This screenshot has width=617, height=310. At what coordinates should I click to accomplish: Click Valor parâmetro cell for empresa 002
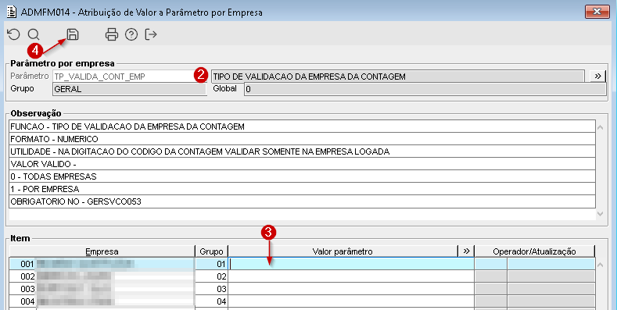pos(351,276)
